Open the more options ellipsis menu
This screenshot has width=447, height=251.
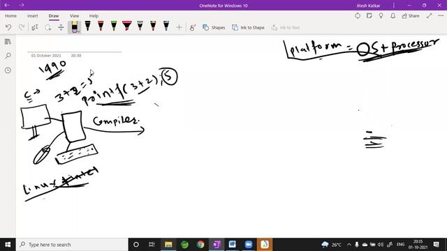pyautogui.click(x=441, y=16)
